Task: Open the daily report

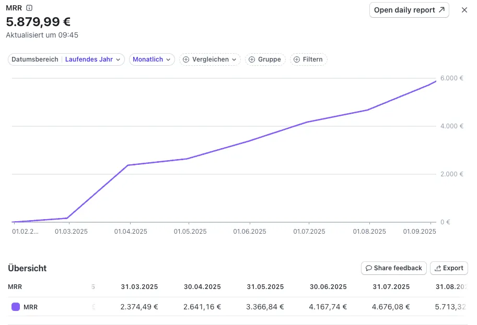Action: (409, 10)
